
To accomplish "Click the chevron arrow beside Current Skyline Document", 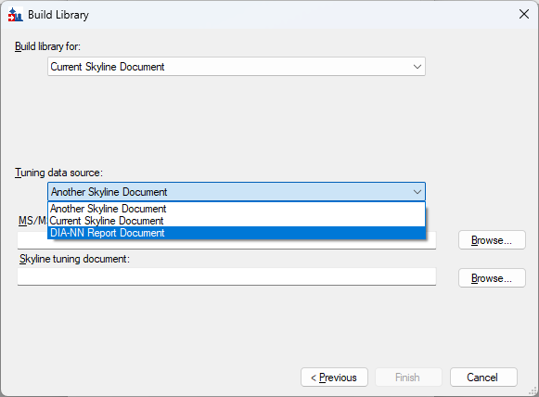I will pyautogui.click(x=417, y=67).
